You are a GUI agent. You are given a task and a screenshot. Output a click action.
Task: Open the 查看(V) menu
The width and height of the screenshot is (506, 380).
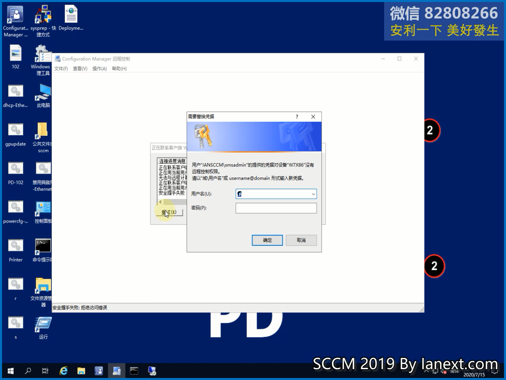pyautogui.click(x=80, y=69)
